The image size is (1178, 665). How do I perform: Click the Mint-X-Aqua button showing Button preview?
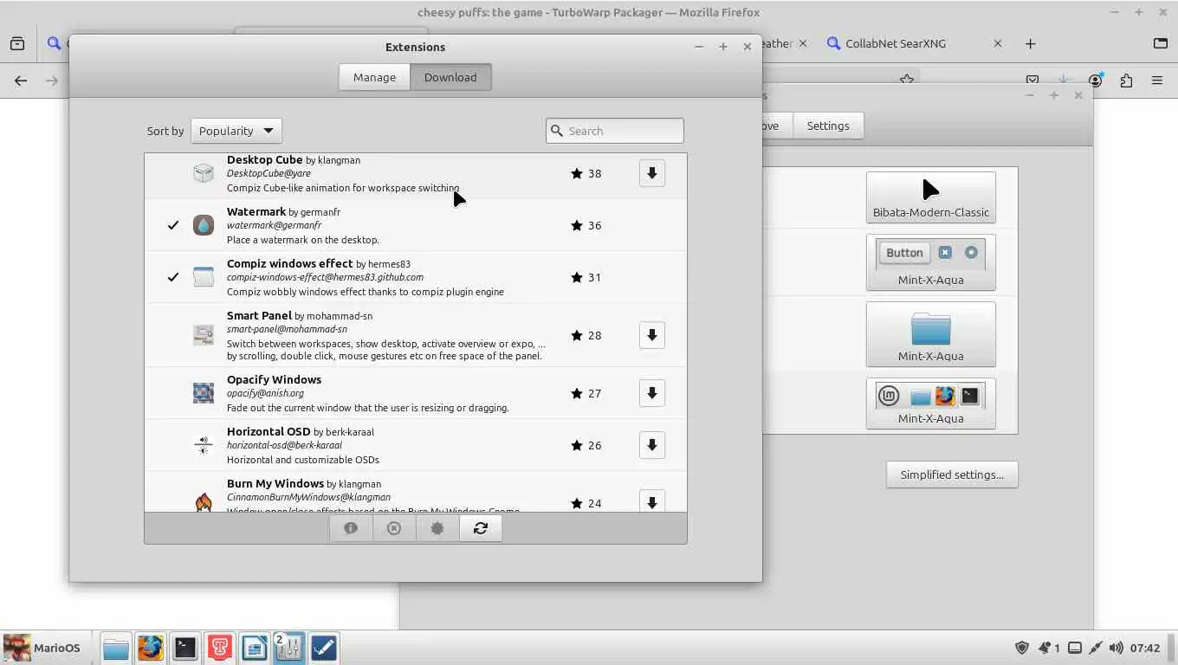[x=930, y=262]
